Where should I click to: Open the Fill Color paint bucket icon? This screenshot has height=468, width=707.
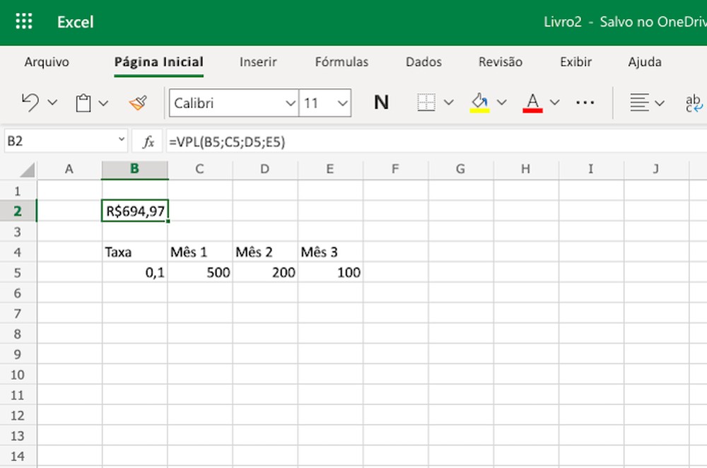(479, 100)
